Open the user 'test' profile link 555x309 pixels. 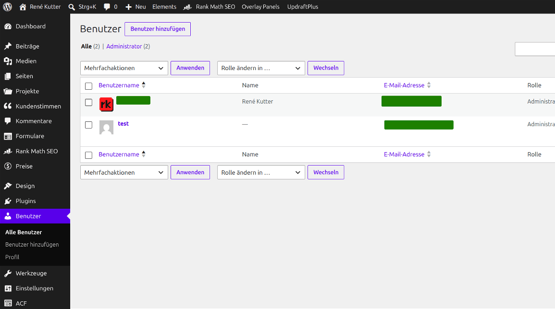123,124
